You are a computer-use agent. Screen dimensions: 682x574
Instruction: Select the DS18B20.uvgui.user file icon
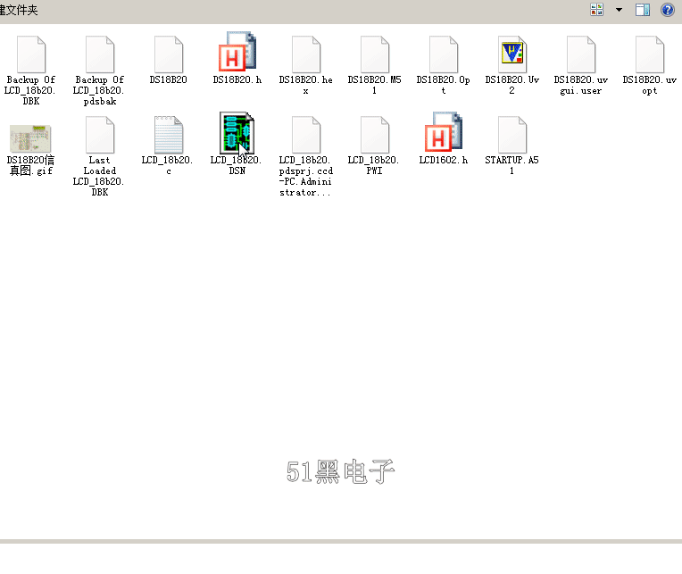[580, 54]
